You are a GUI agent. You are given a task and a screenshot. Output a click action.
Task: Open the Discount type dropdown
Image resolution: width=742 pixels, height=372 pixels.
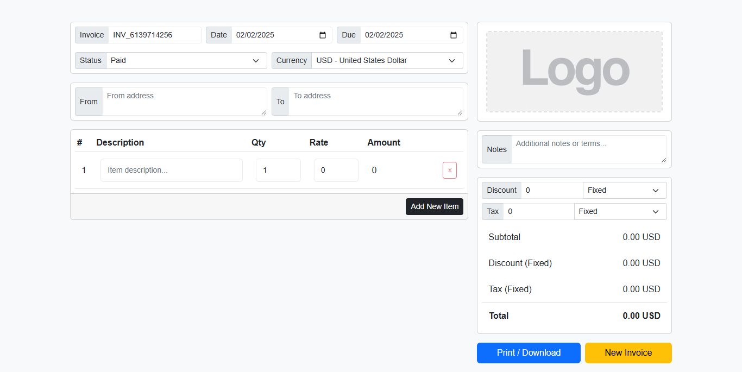pyautogui.click(x=624, y=190)
